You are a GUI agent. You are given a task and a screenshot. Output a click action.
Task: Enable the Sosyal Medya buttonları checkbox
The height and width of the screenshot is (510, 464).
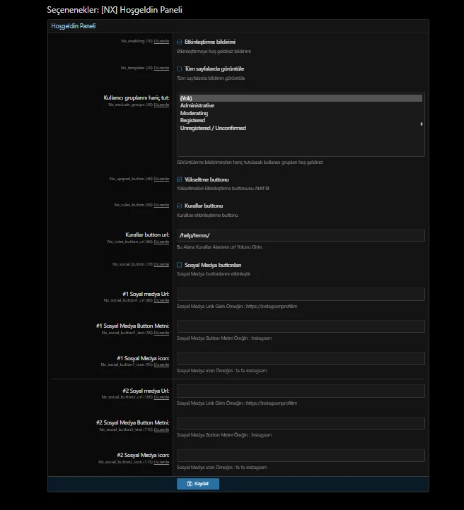point(180,265)
